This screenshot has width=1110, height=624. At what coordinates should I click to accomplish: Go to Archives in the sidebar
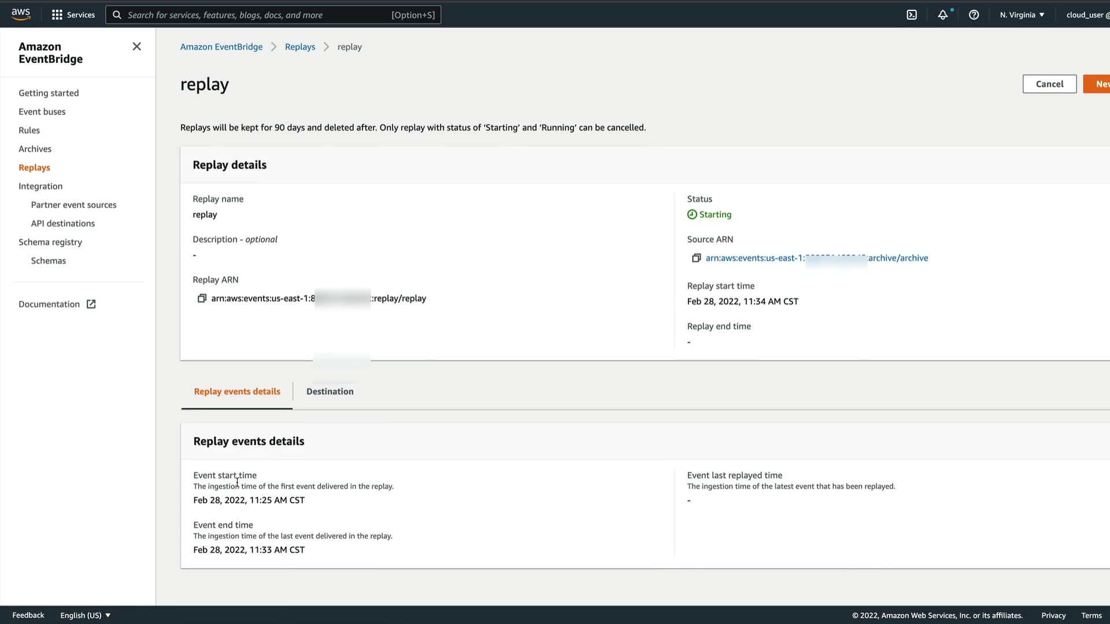point(35,149)
